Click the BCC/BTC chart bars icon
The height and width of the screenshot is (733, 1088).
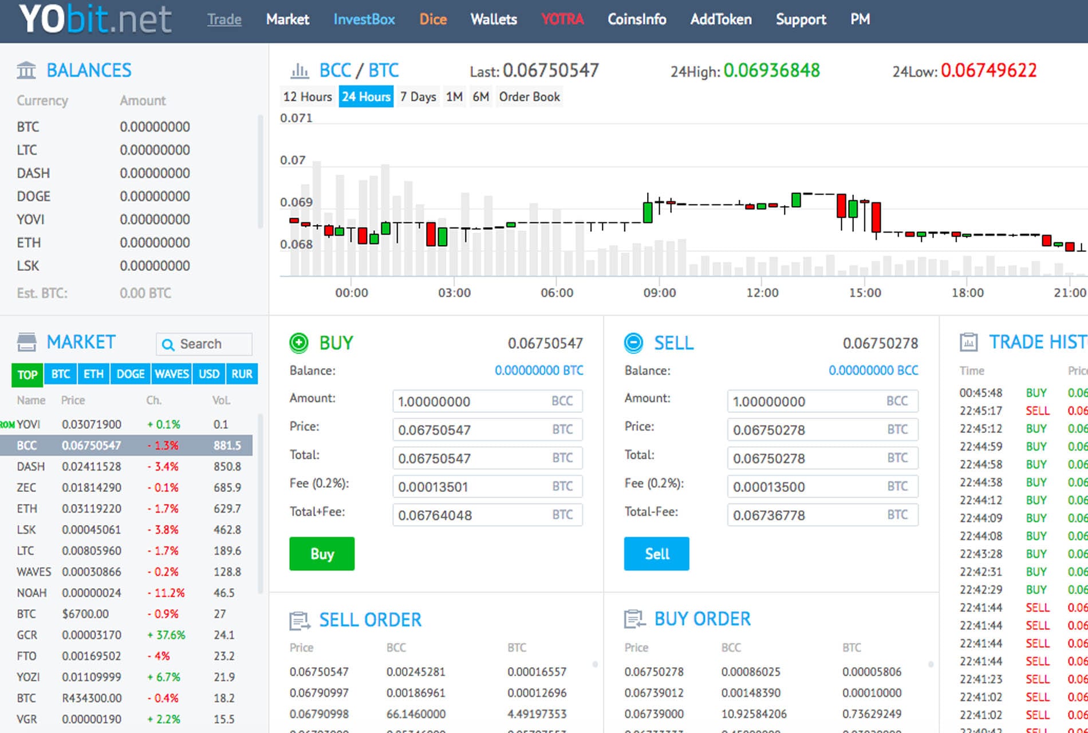click(x=299, y=71)
